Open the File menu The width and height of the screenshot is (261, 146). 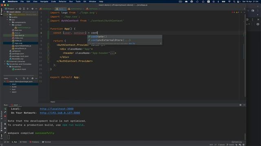[22, 2]
